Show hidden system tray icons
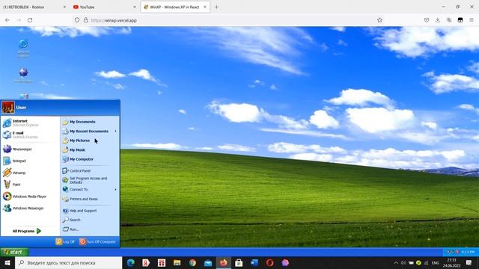This screenshot has height=269, width=479. (x=396, y=262)
